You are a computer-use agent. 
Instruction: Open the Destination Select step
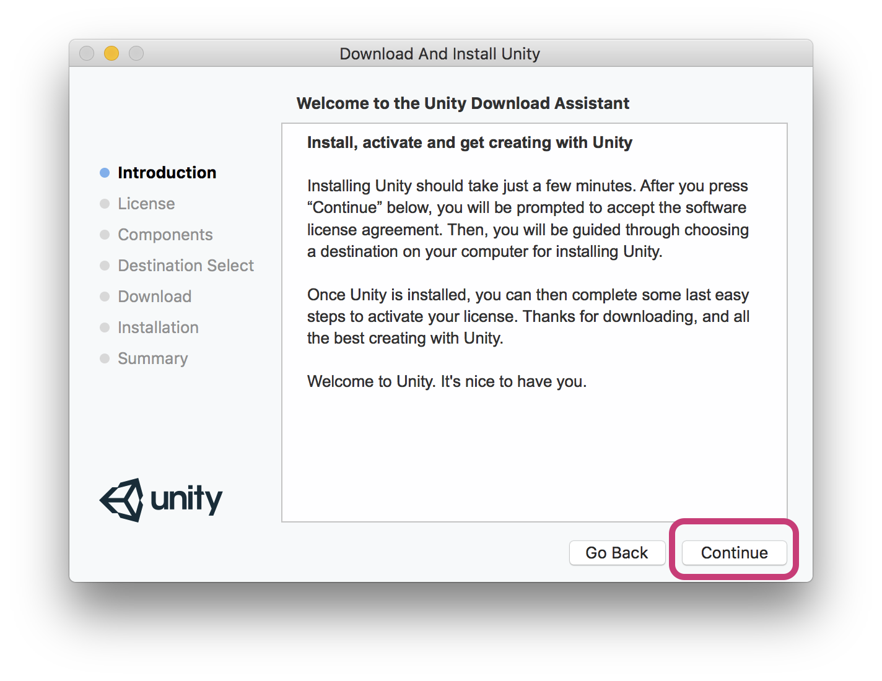click(186, 265)
